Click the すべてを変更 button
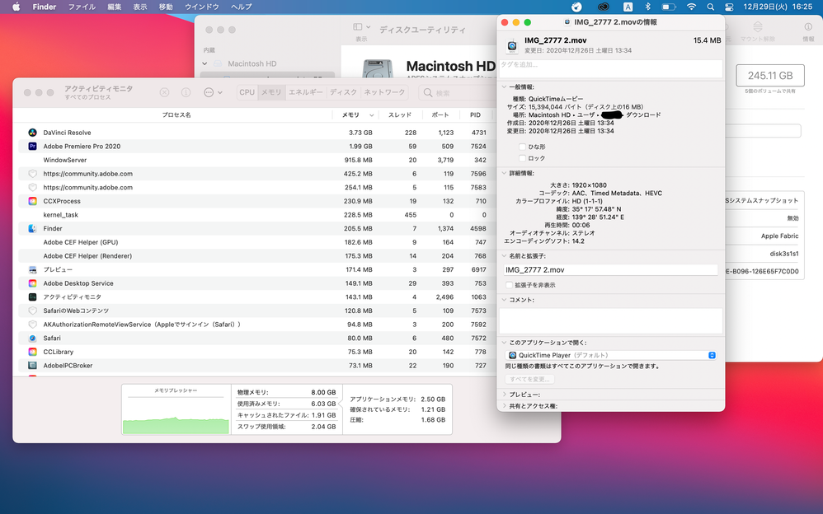This screenshot has width=823, height=514. [529, 379]
